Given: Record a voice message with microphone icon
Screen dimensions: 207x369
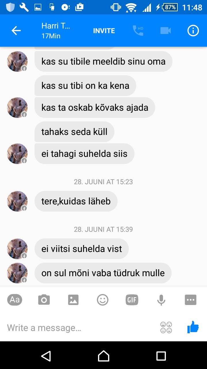Looking at the screenshot, I should coord(161,300).
